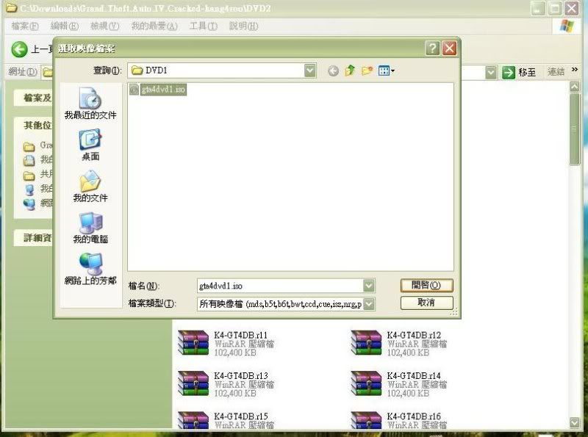Open the Tools (工具) menu in Explorer

coord(203,26)
